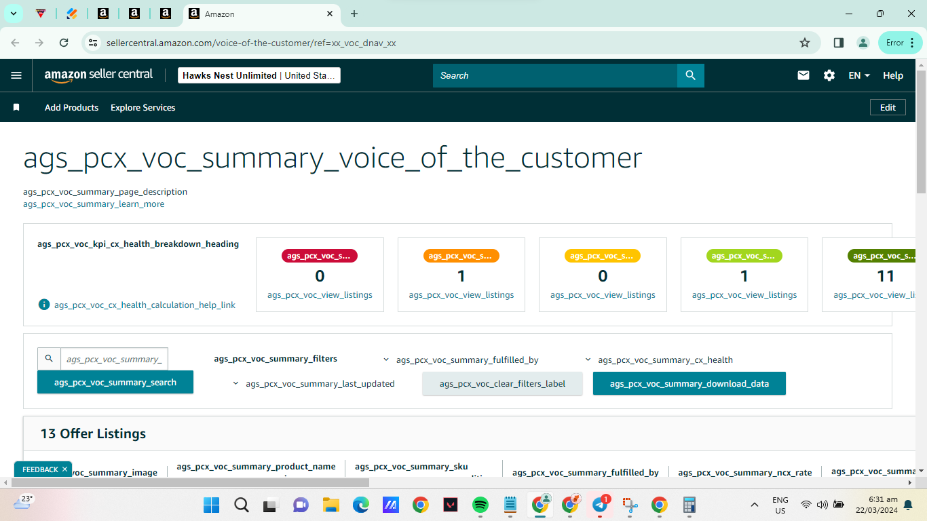Open Telegram from the taskbar
Viewport: 927px width, 521px height.
pyautogui.click(x=600, y=505)
